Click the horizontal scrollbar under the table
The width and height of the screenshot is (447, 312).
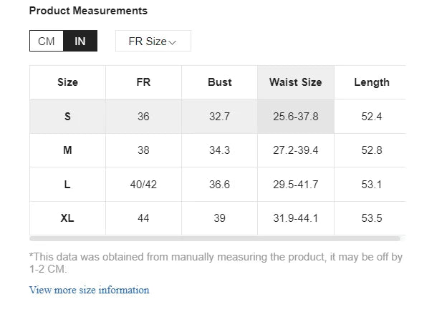pos(215,238)
